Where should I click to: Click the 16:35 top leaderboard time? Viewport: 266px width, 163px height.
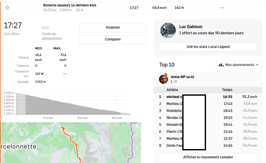228,97
